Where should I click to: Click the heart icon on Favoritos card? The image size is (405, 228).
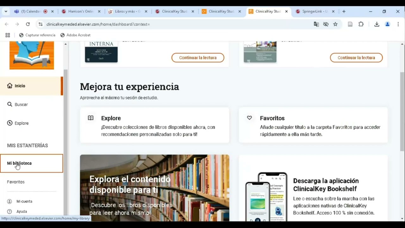pyautogui.click(x=249, y=118)
